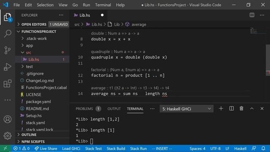Image resolution: width=270 pixels, height=152 pixels.
Task: Kill terminal with trash icon
Action: click(241, 109)
